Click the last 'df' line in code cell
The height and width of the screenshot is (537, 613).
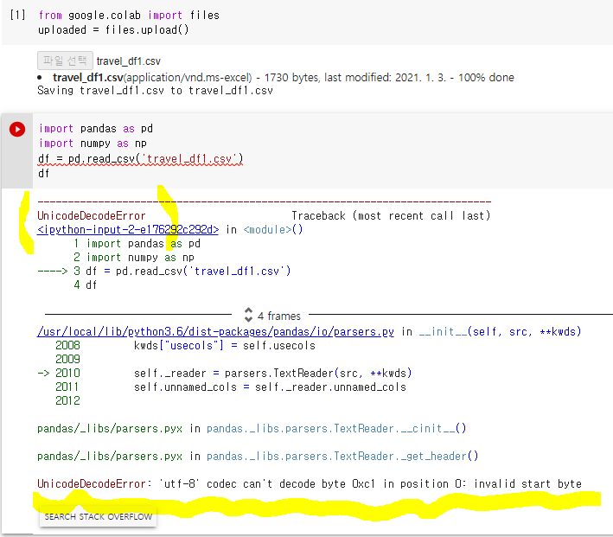(x=44, y=173)
